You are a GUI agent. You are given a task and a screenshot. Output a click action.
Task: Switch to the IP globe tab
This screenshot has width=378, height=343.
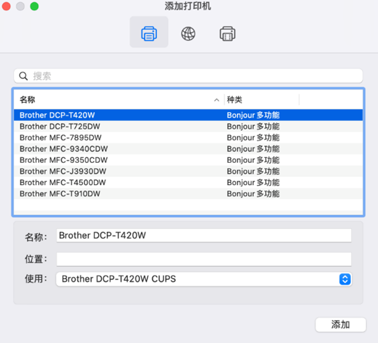pos(188,33)
